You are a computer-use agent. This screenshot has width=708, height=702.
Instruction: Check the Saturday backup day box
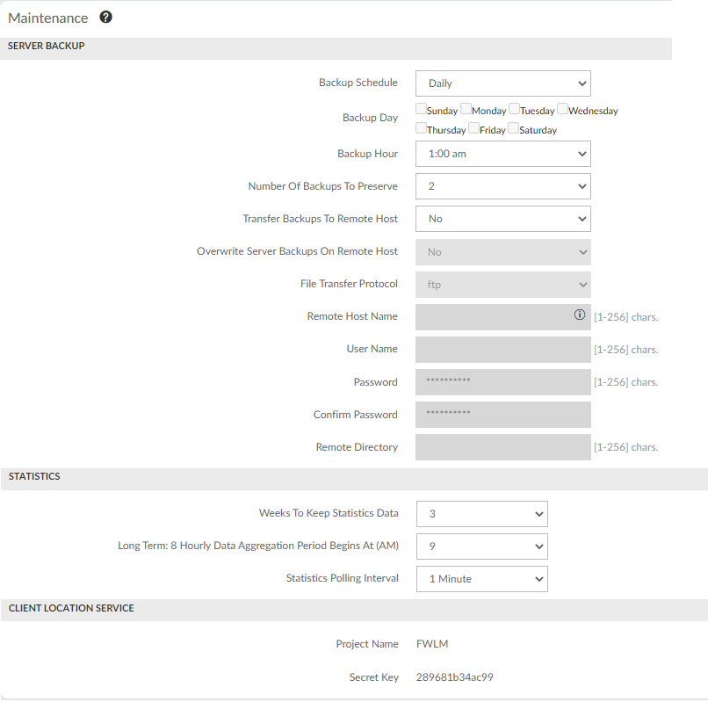[513, 129]
